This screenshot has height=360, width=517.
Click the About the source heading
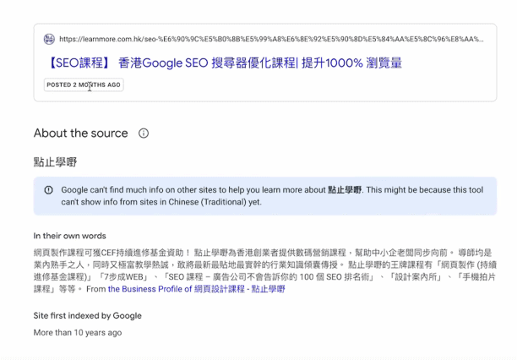pos(80,134)
